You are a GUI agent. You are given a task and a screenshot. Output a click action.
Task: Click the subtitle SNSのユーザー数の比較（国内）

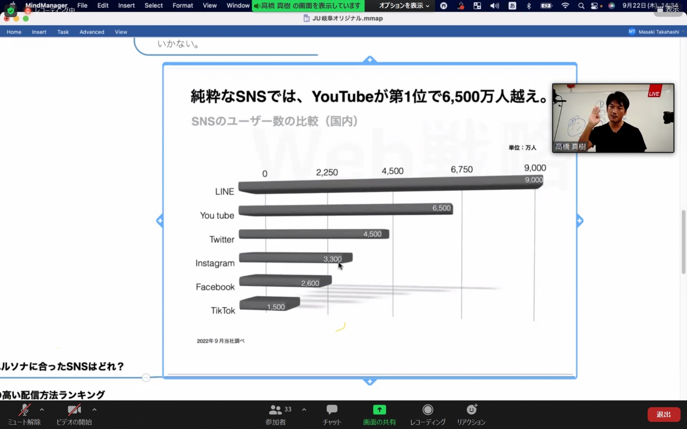pos(275,121)
